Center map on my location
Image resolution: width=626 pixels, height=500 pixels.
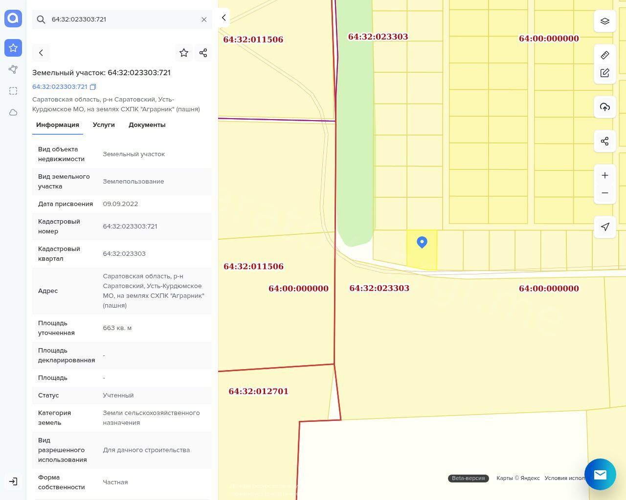(x=605, y=227)
